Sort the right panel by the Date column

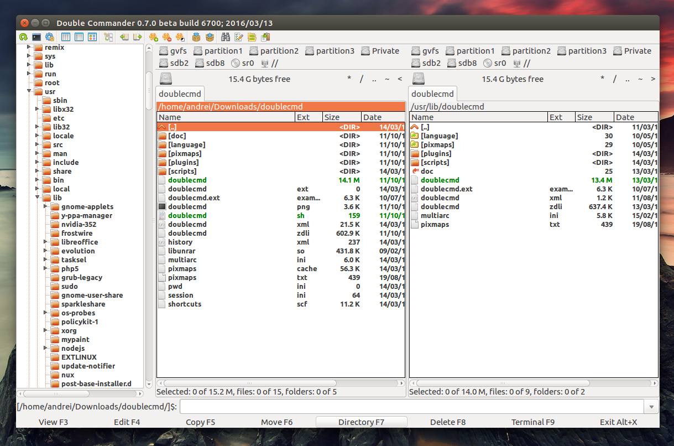click(636, 117)
